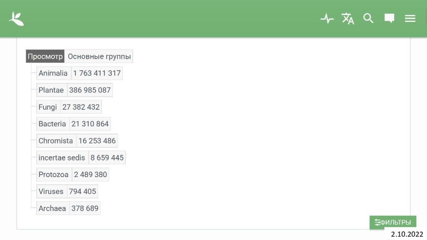Open the search magnifier icon
The width and height of the screenshot is (427, 240).
[368, 18]
